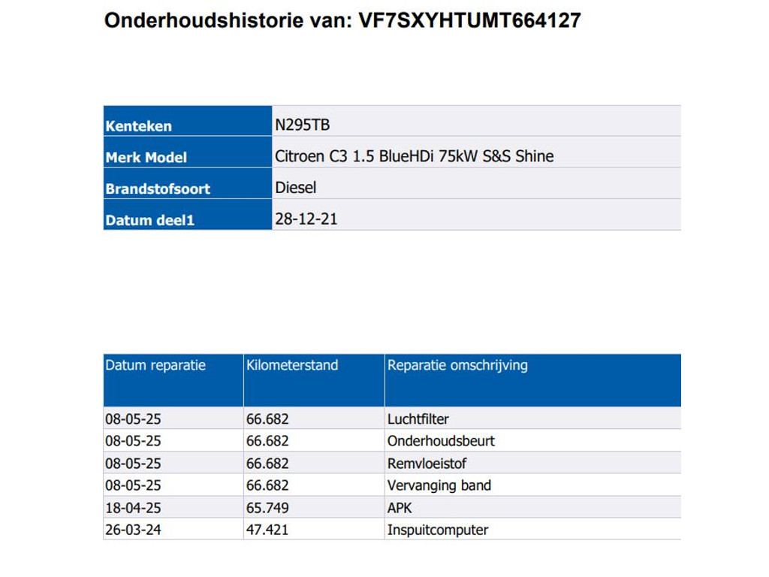
Task: Click the repair date 26-03-24
Action: pos(133,530)
